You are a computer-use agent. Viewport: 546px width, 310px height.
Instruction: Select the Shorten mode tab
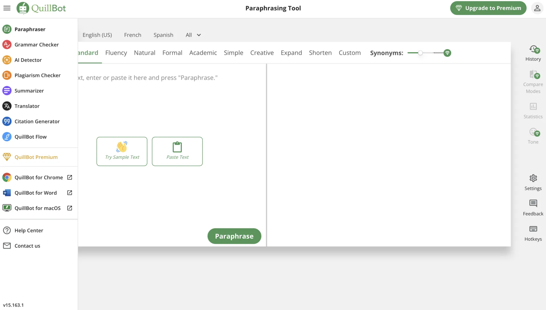(x=320, y=53)
